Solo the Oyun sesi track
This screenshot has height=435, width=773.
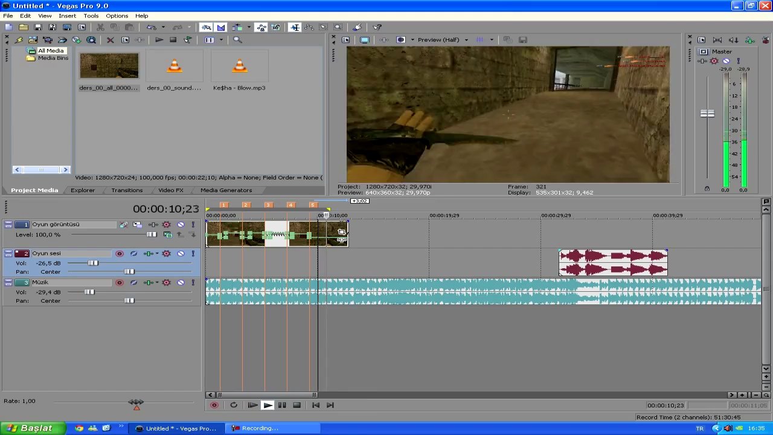click(193, 254)
